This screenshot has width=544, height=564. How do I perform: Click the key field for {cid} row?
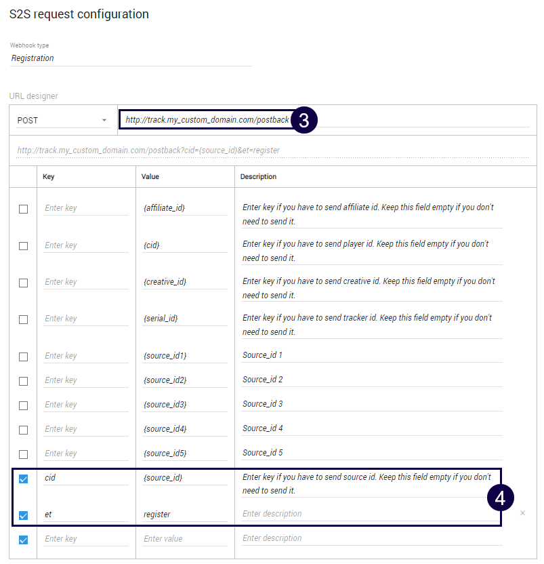[85, 245]
